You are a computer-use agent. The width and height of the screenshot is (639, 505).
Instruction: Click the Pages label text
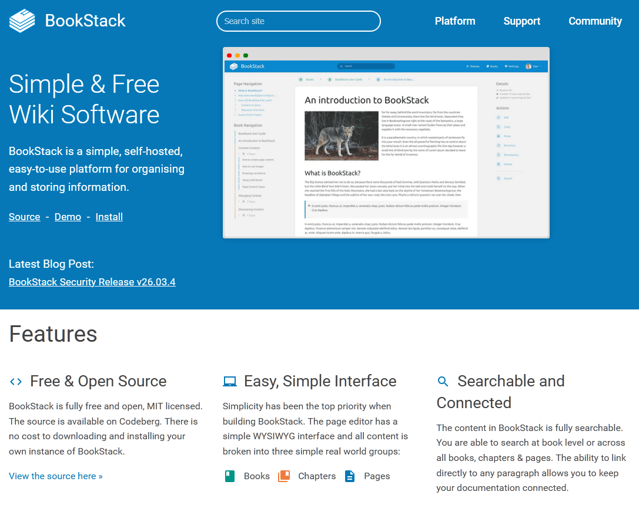click(377, 476)
